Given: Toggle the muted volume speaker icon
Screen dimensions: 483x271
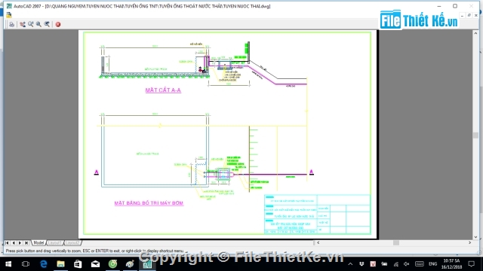Looking at the screenshot, I should [407, 264].
